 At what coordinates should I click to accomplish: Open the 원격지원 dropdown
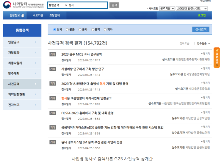(167, 8)
